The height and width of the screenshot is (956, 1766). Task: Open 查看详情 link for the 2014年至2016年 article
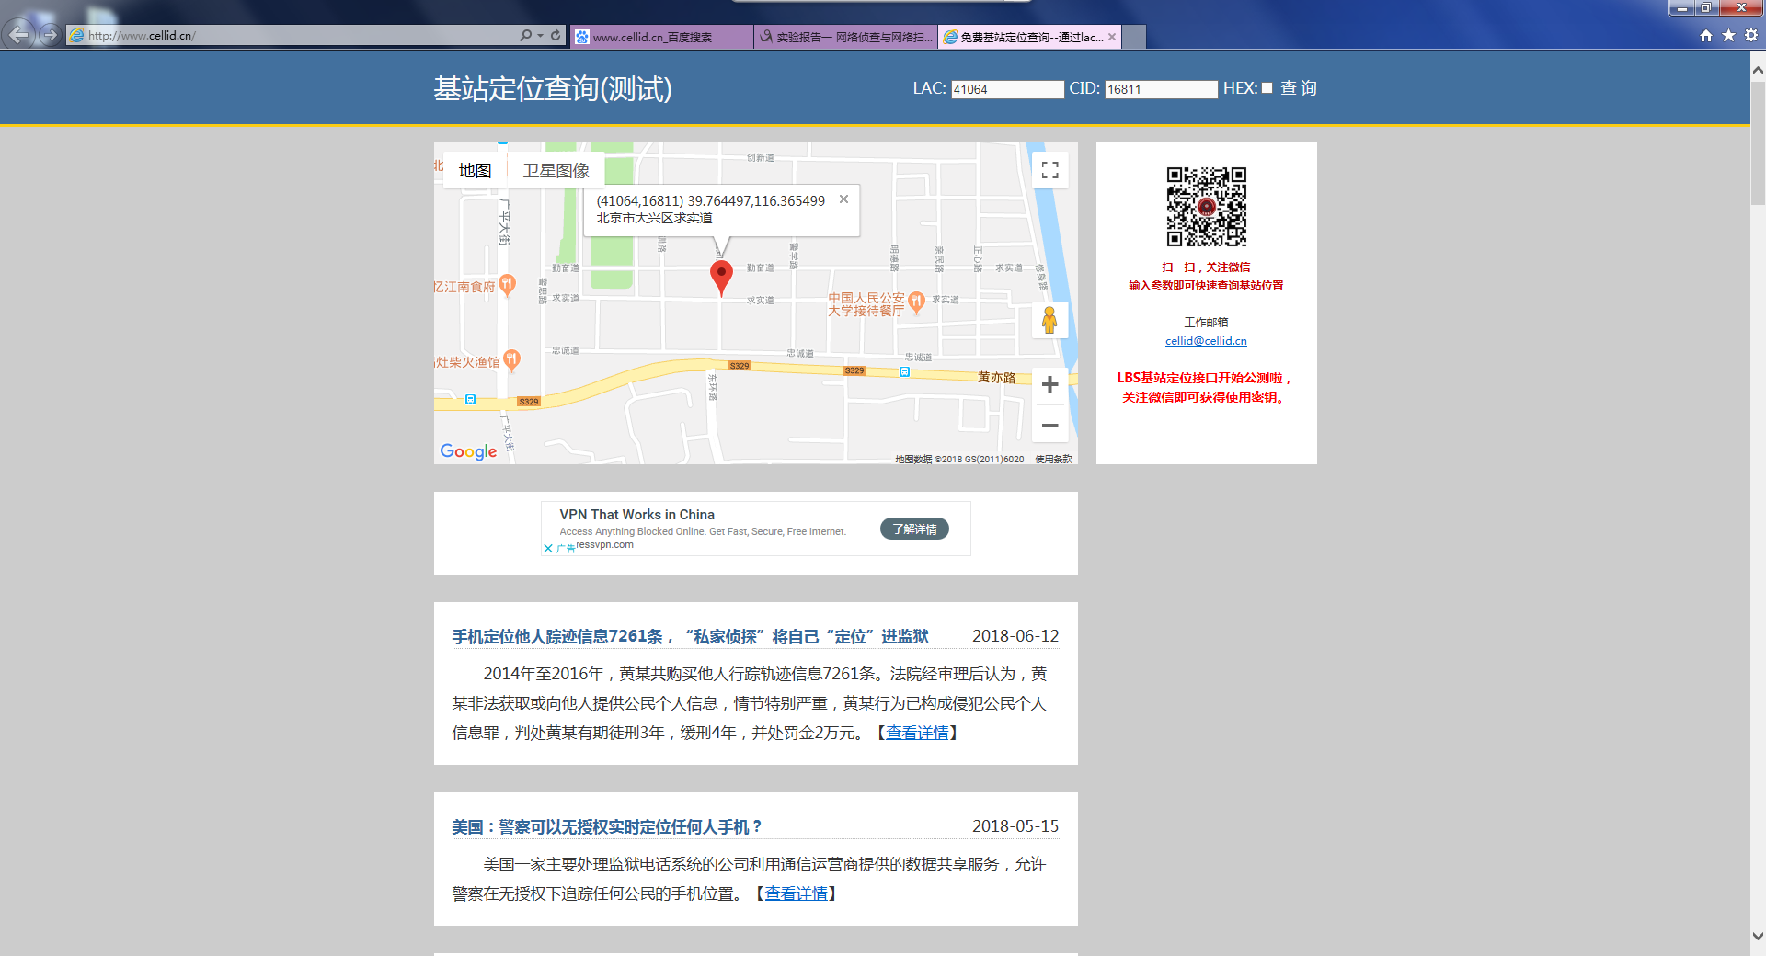[917, 733]
